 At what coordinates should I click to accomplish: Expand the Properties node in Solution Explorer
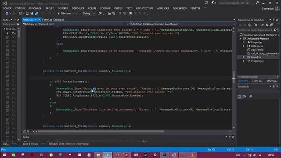coord(243,43)
